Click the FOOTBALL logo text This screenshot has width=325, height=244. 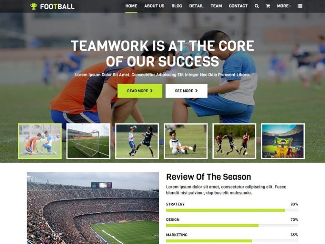pyautogui.click(x=57, y=7)
